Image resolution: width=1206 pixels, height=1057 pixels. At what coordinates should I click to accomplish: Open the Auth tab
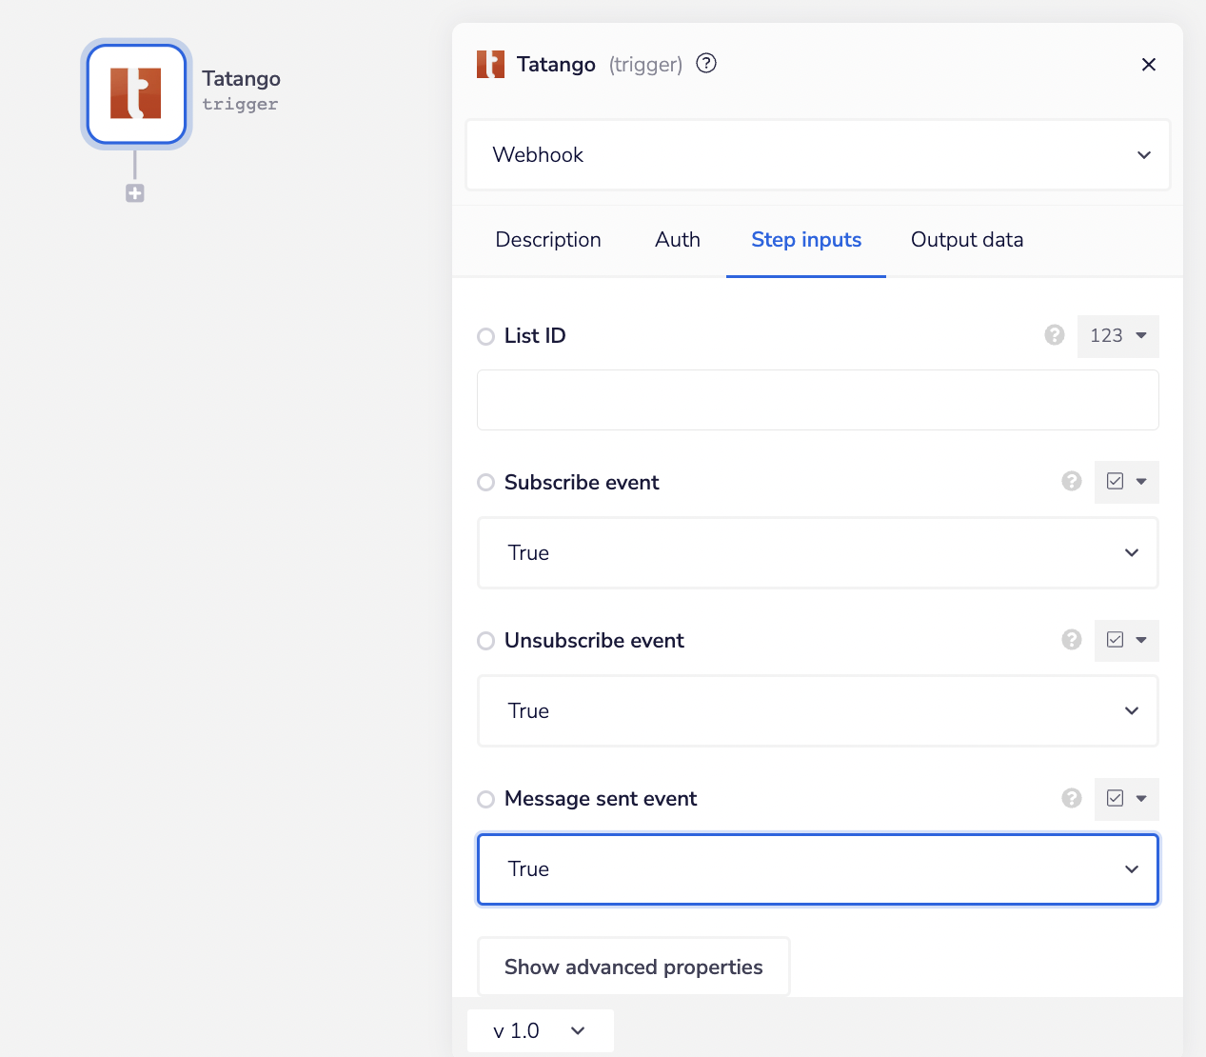(x=677, y=240)
